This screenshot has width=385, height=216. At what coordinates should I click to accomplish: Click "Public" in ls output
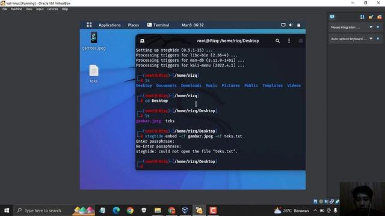(251, 85)
